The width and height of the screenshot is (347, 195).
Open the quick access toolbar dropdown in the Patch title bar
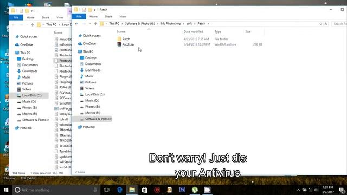point(94,10)
